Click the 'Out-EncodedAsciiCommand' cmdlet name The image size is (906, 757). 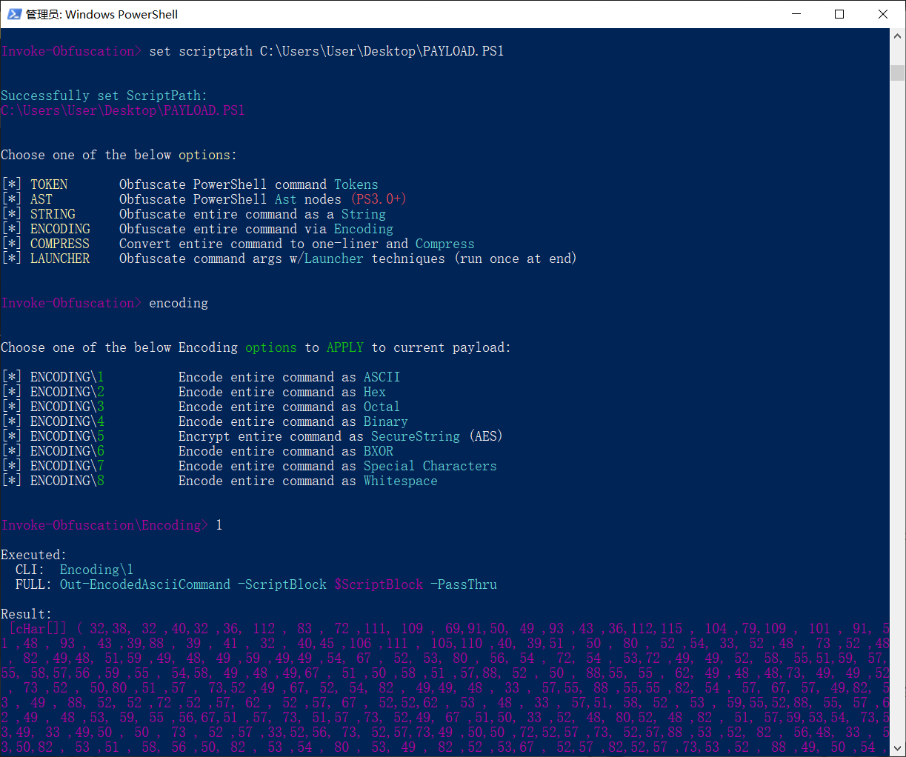pyautogui.click(x=145, y=584)
